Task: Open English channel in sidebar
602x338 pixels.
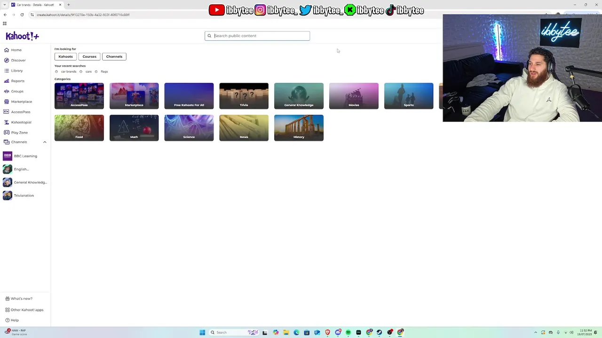Action: tap(16, 169)
